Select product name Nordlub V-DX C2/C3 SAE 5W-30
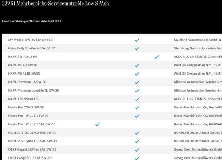222x160 pixels. [32, 132]
